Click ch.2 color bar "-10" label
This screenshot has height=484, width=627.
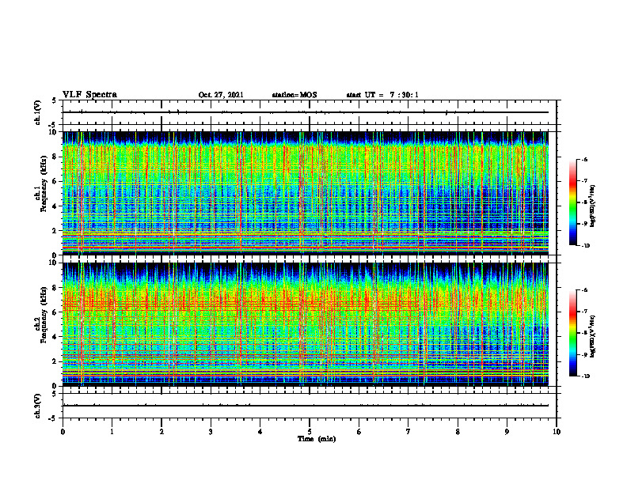click(585, 376)
